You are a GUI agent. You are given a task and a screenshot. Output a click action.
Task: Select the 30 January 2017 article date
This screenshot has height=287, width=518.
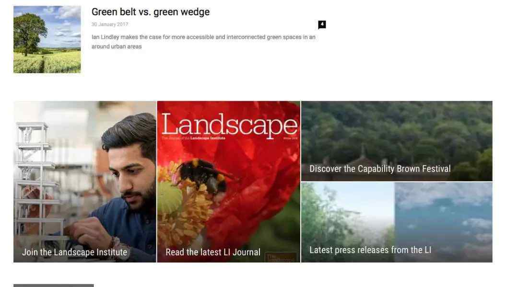tap(110, 24)
